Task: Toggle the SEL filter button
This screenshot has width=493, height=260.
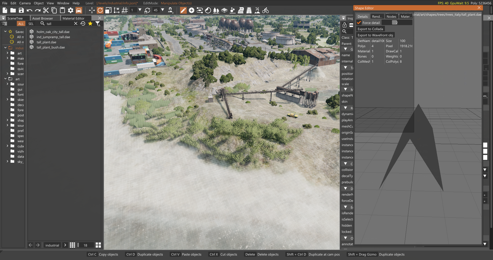Action: [31, 24]
